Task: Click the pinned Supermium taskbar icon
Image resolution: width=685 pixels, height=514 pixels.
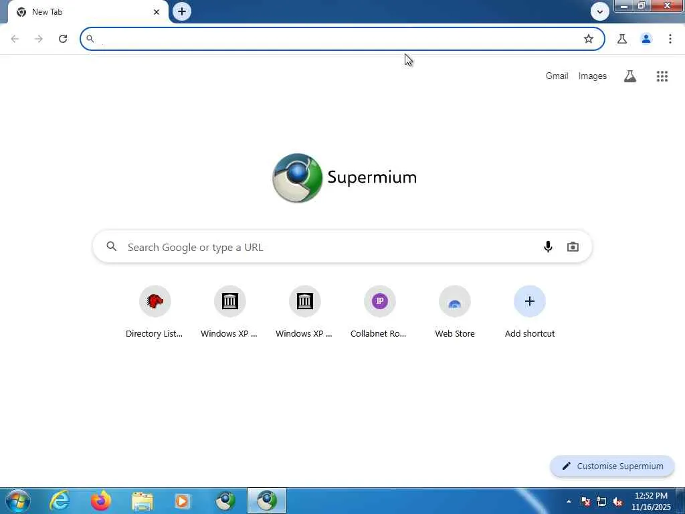Action: click(225, 501)
